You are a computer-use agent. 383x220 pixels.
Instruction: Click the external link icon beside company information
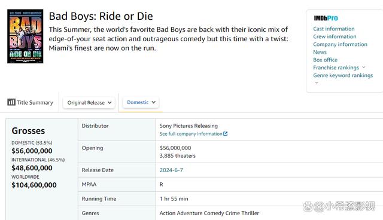[x=225, y=134]
